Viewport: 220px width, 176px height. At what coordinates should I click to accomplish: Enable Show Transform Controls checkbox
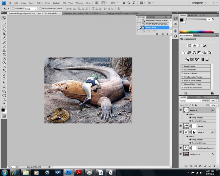click(41, 8)
